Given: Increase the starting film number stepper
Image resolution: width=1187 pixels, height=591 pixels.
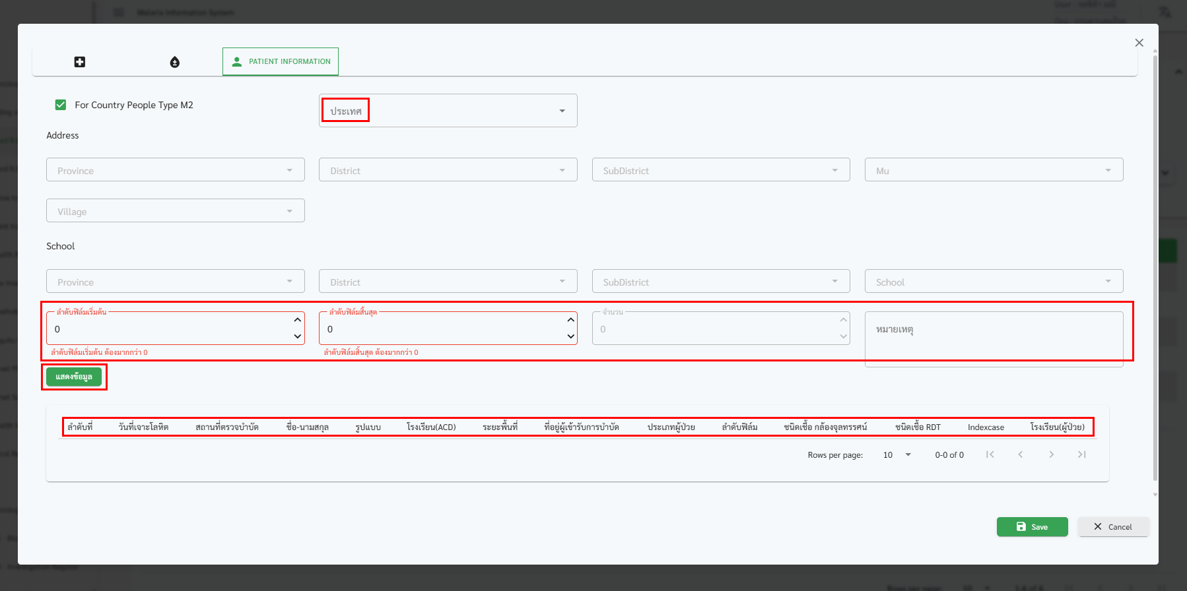Looking at the screenshot, I should (298, 320).
